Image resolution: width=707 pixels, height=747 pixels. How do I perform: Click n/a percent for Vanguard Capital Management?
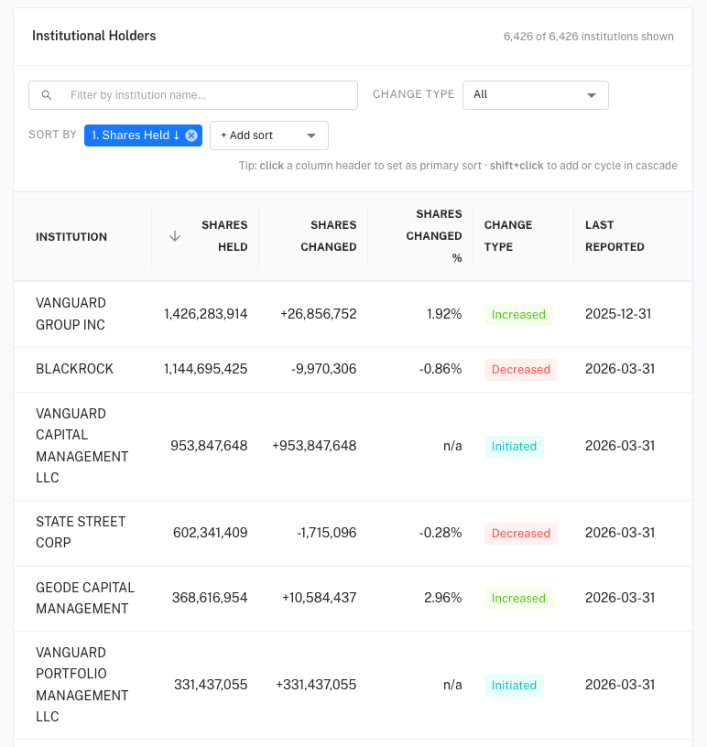452,446
